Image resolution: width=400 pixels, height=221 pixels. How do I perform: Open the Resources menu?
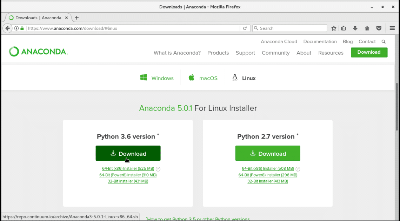point(331,53)
